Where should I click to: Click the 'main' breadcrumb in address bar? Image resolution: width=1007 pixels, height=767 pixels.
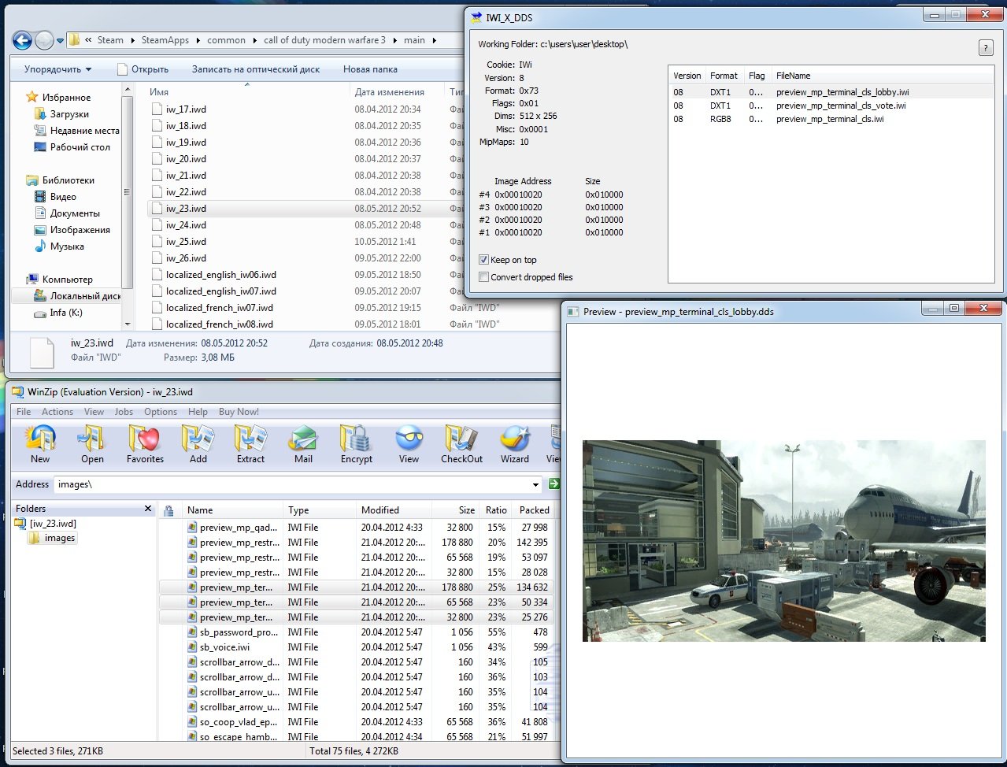pyautogui.click(x=414, y=40)
